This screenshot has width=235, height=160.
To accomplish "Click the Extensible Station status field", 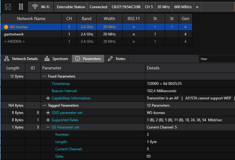I will tap(71, 7).
